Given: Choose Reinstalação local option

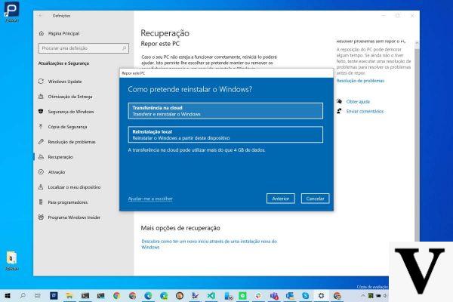Looking at the screenshot, I should click(x=225, y=134).
